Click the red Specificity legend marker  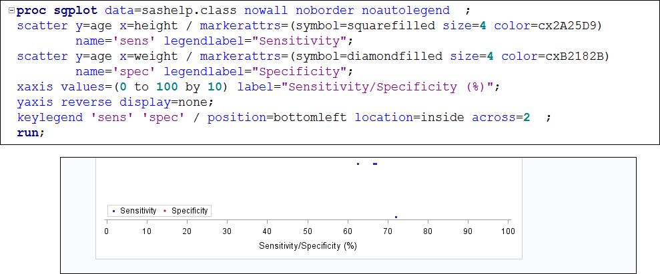[165, 211]
